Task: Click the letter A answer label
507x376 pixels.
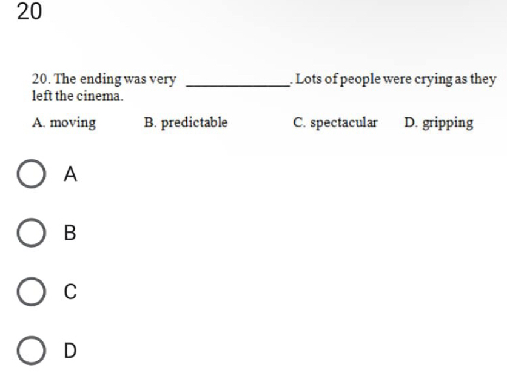Action: (70, 174)
